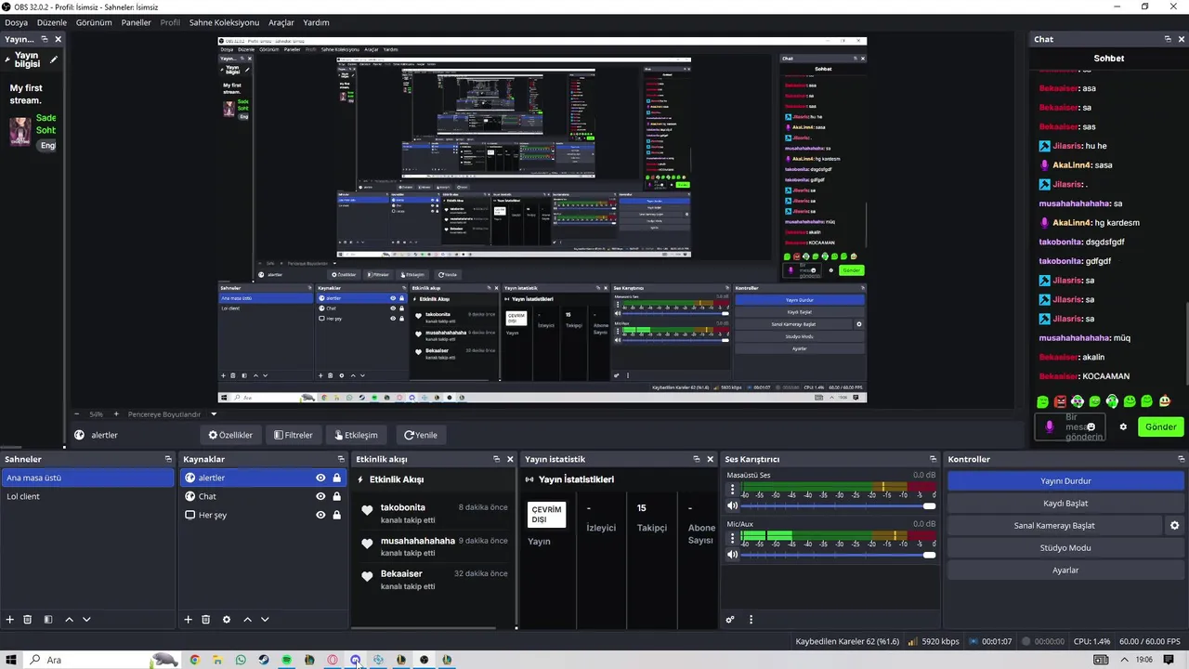Zoom out preview with minus icon

77,414
